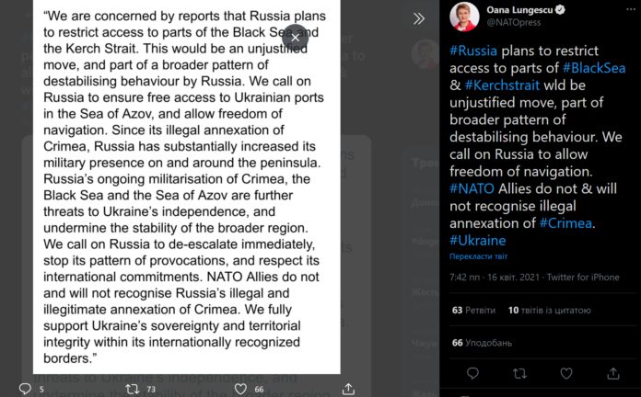Like the tweet in the side panel
Viewport: 641px width, 397px height.
565,373
